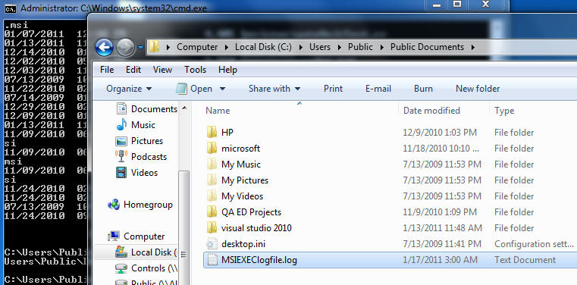
Task: Click 12/9/2010 1:03 PM date of HP
Action: [440, 133]
